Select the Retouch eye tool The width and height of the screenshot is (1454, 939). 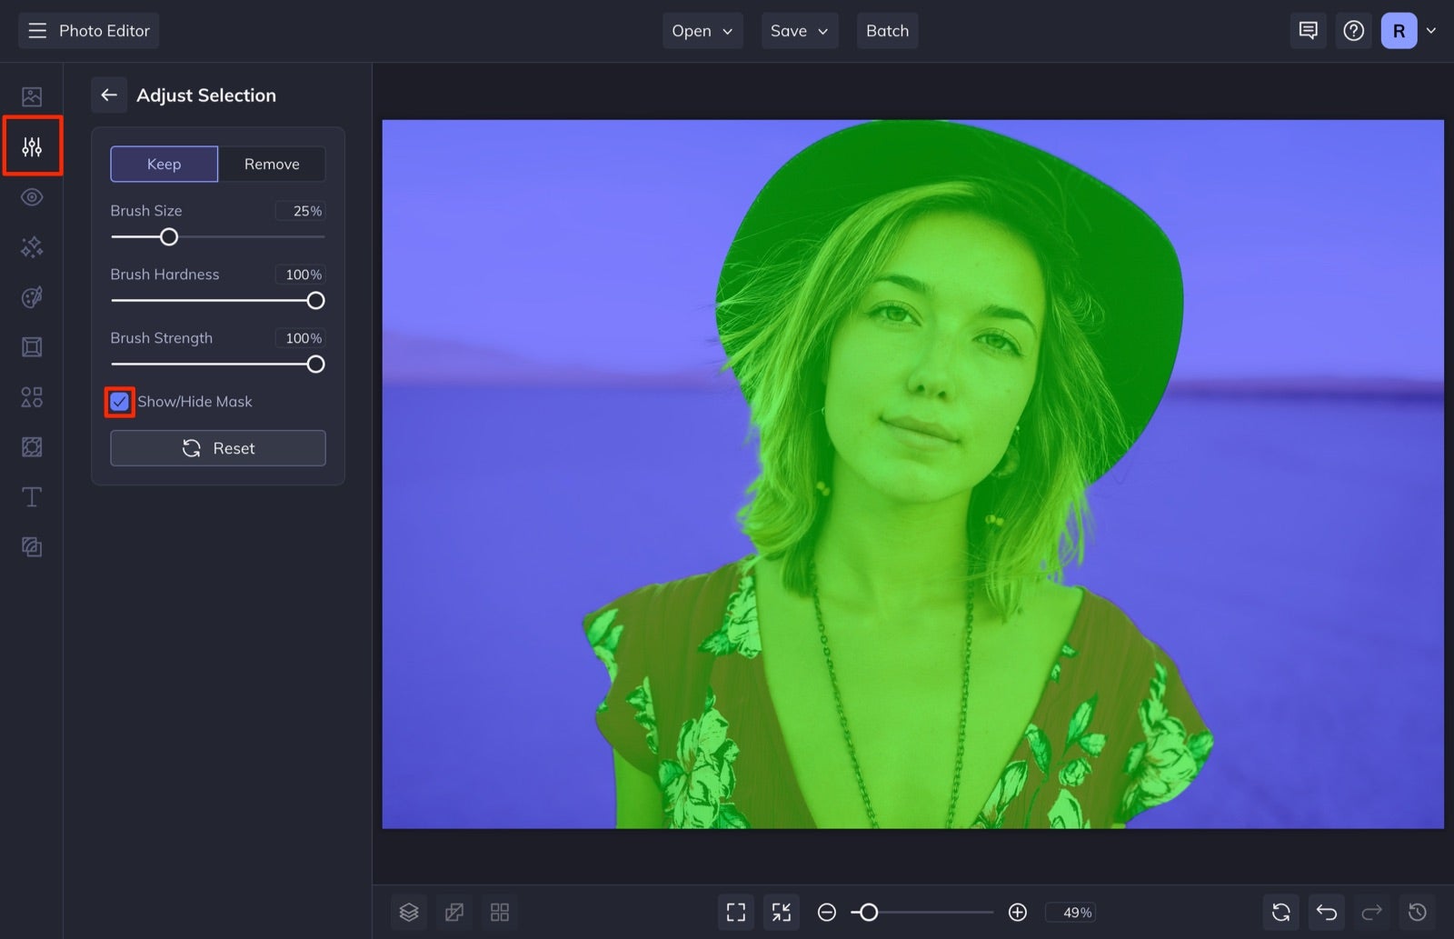pos(32,196)
